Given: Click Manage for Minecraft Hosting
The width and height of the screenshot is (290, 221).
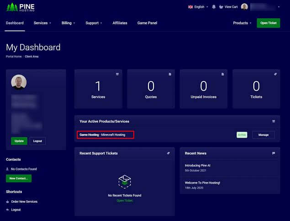Looking at the screenshot, I should (x=264, y=135).
